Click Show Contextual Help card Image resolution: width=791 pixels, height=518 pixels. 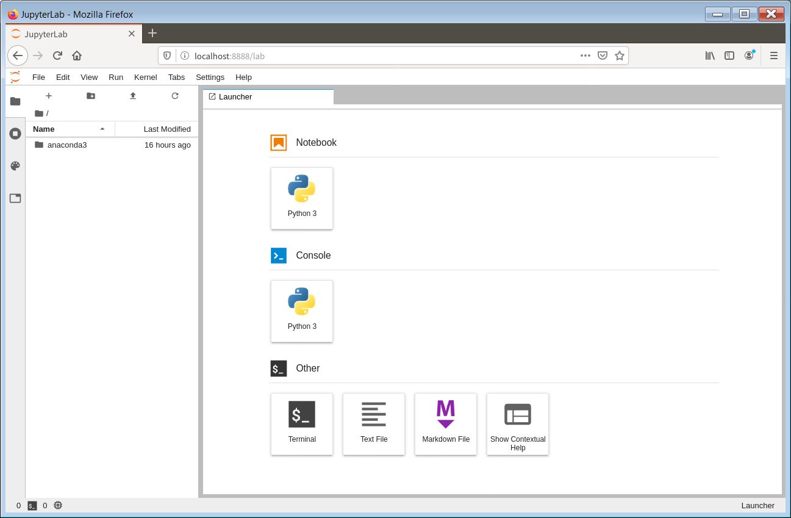(518, 424)
